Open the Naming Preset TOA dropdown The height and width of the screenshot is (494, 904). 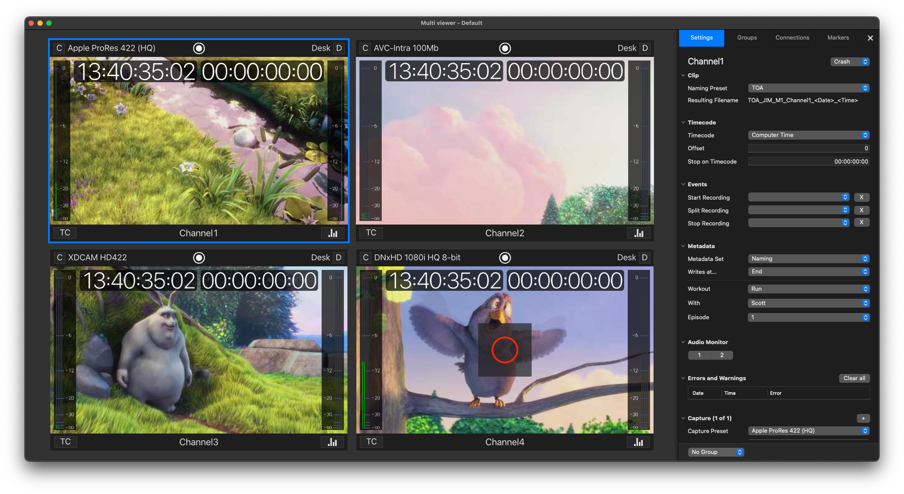pos(808,88)
